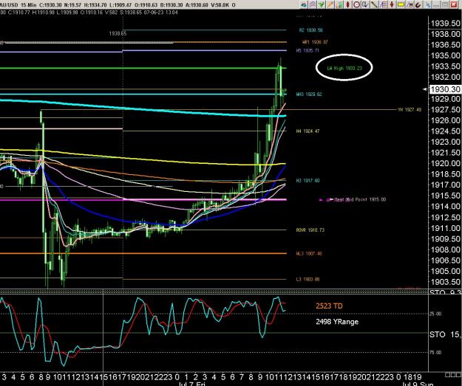This screenshot has width=462, height=386.
Task: Click the 'WL3 1907.46' level label
Action: tap(308, 253)
